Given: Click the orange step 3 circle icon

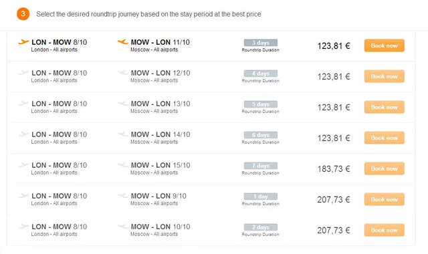Looking at the screenshot, I should click(x=23, y=14).
